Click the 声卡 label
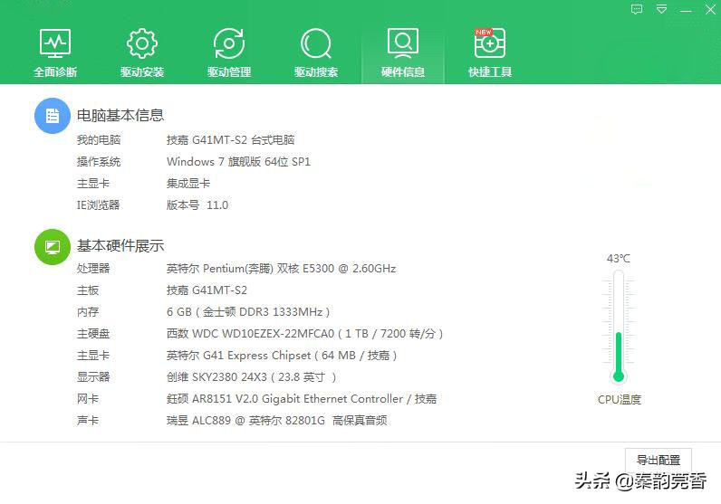This screenshot has width=721, height=504. click(x=88, y=421)
